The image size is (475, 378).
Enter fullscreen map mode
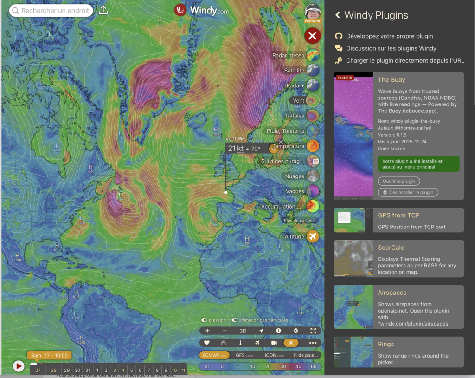coord(313,331)
